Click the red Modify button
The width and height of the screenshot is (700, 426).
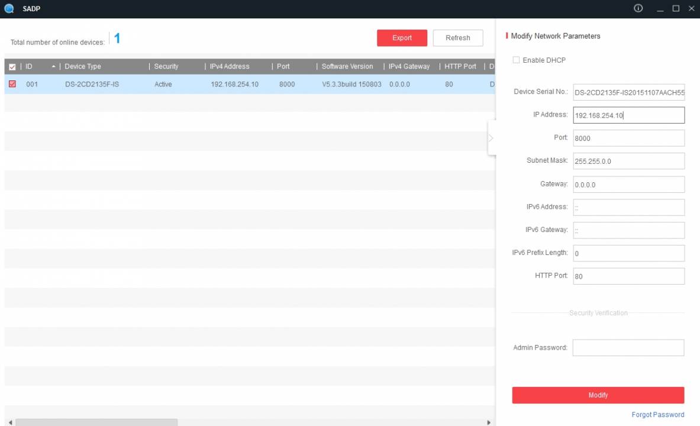pyautogui.click(x=598, y=395)
